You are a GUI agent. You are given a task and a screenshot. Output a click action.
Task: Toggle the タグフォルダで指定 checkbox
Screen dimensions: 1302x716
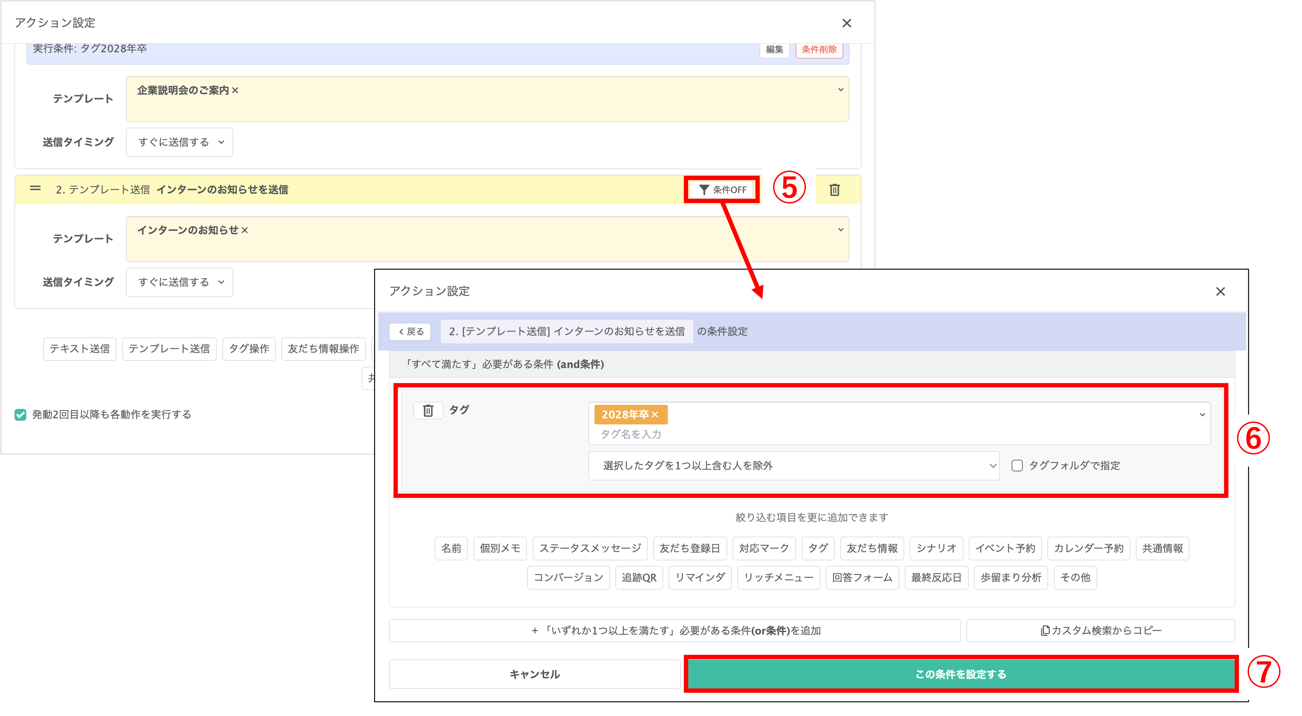tap(1017, 466)
